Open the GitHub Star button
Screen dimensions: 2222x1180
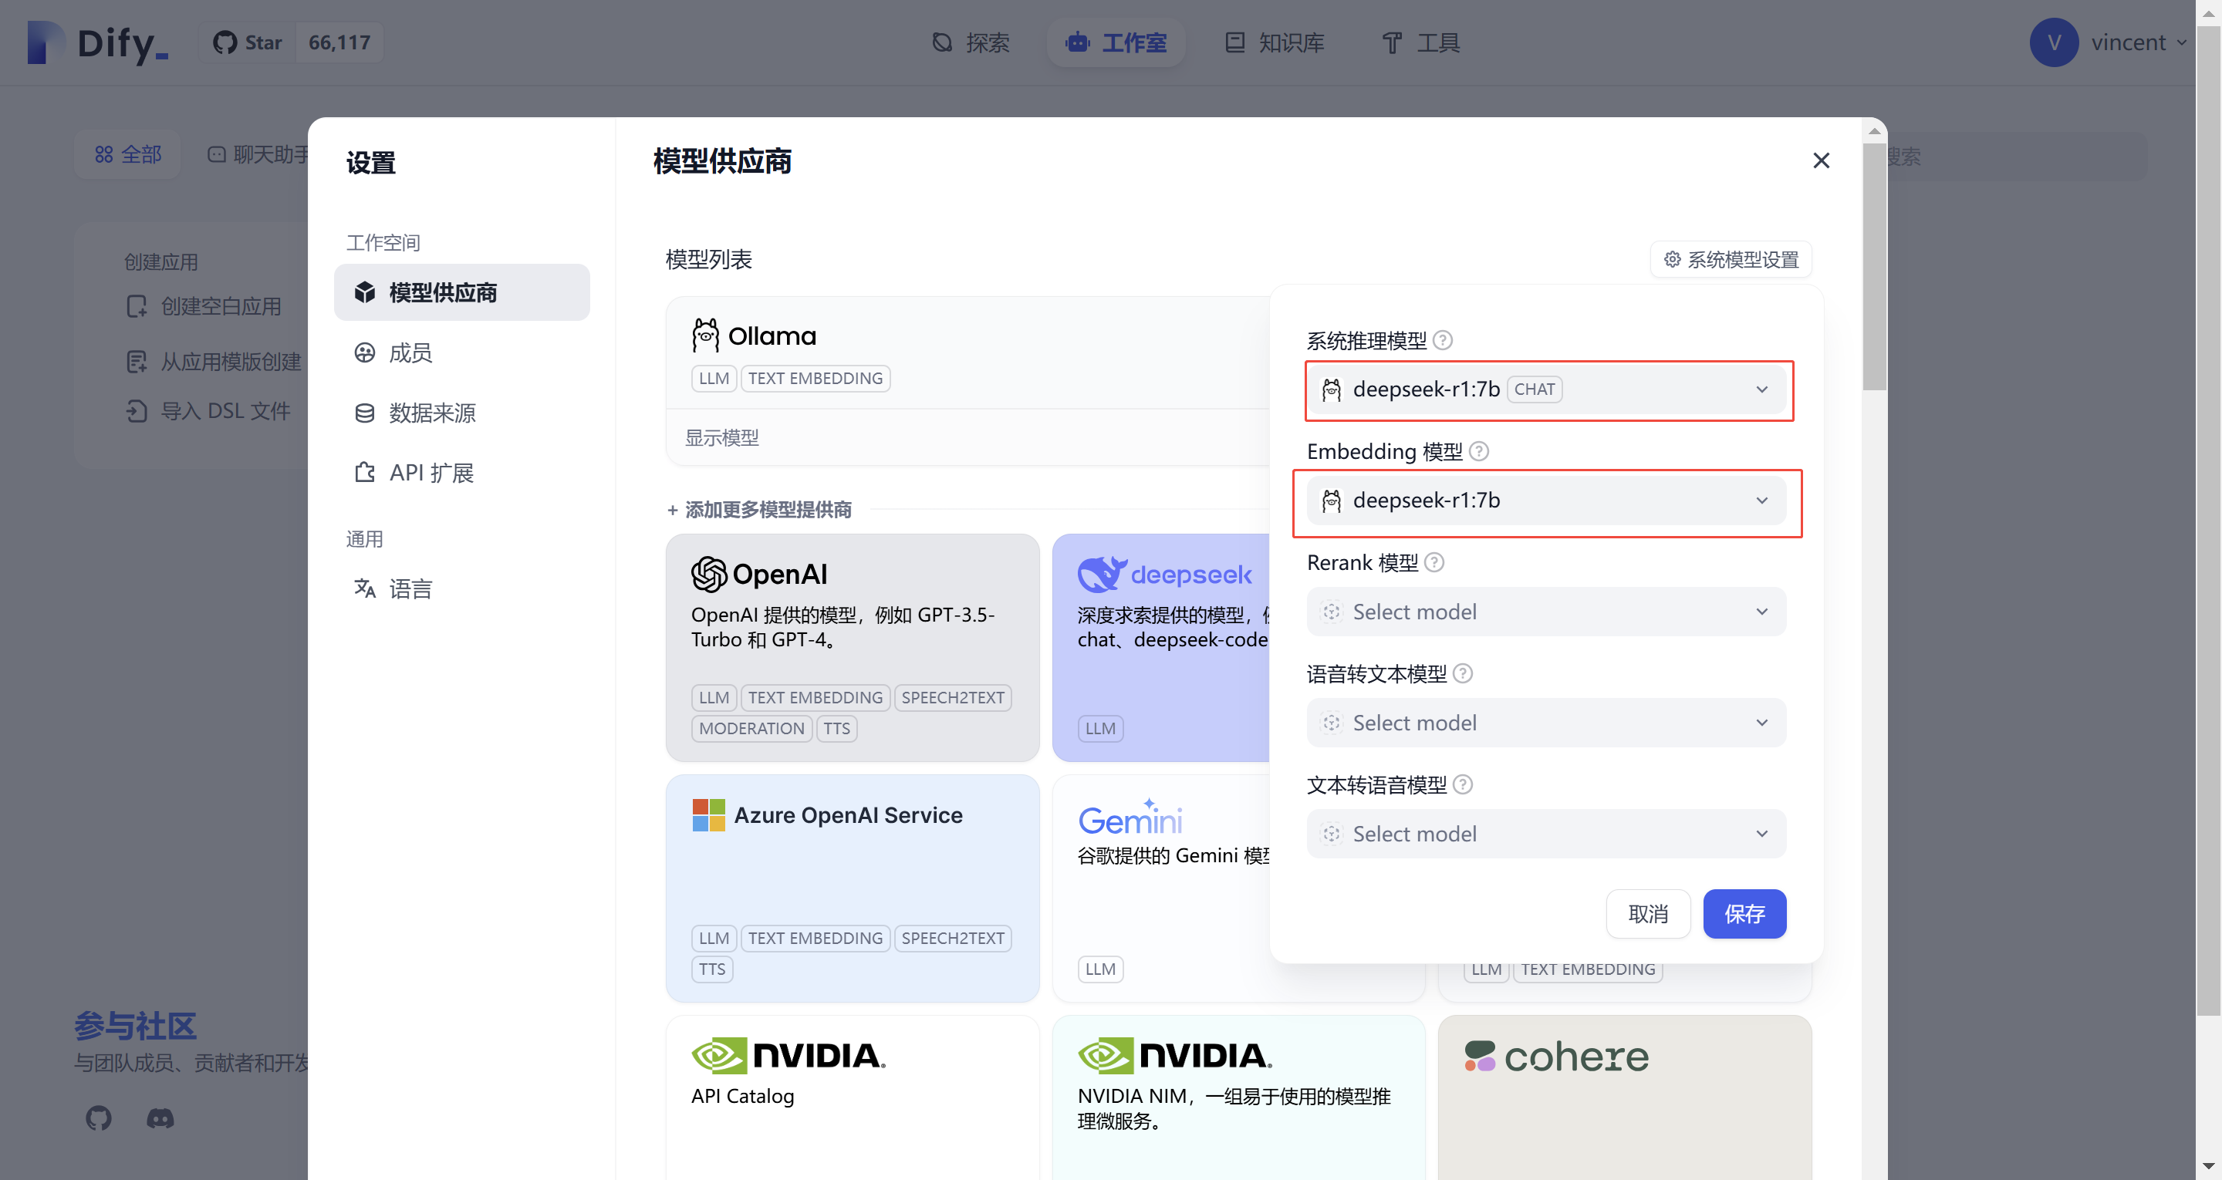pyautogui.click(x=248, y=42)
